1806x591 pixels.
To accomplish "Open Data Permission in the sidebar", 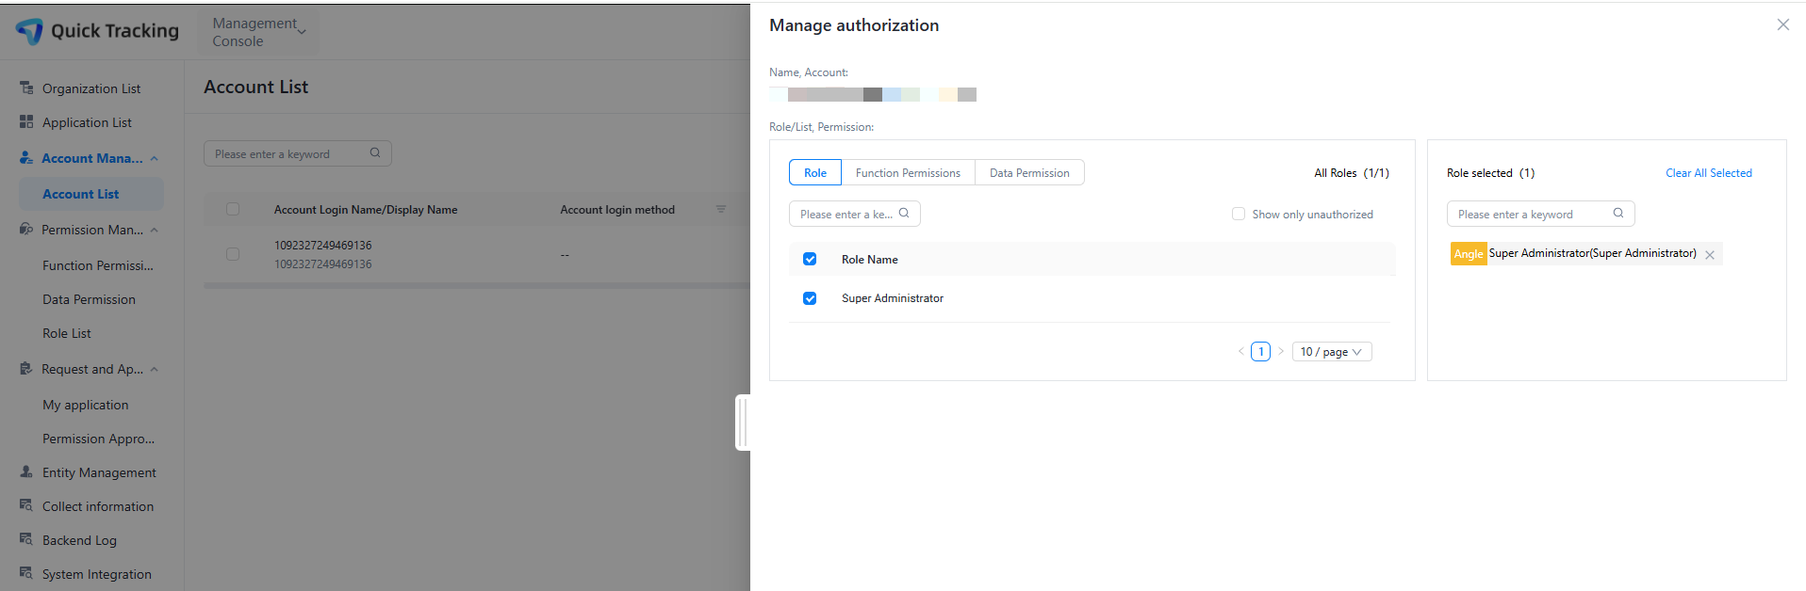I will [91, 299].
